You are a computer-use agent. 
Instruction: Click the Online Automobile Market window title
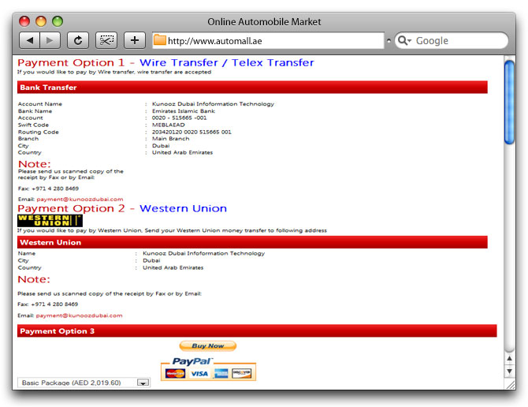point(264,22)
